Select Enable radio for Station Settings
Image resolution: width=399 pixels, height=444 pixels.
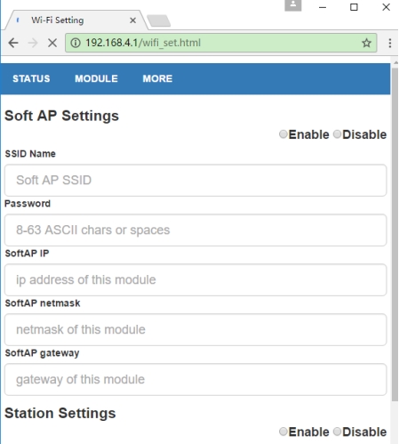click(x=283, y=432)
